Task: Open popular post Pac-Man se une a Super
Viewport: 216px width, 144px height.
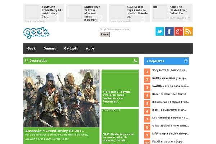Action: click(x=168, y=141)
